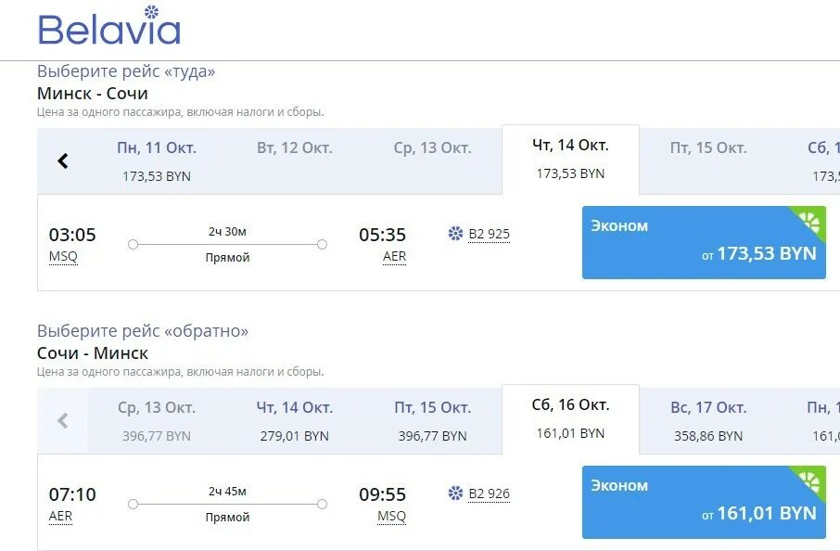Select the Вт, 12 Окт. outbound date tab
Viewport: 840px width, 551px height.
point(295,160)
